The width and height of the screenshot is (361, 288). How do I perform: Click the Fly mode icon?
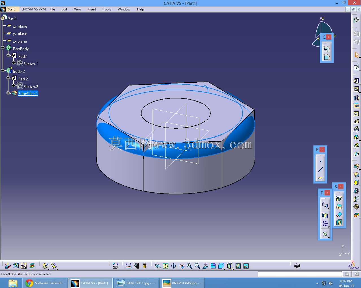[x=158, y=266]
